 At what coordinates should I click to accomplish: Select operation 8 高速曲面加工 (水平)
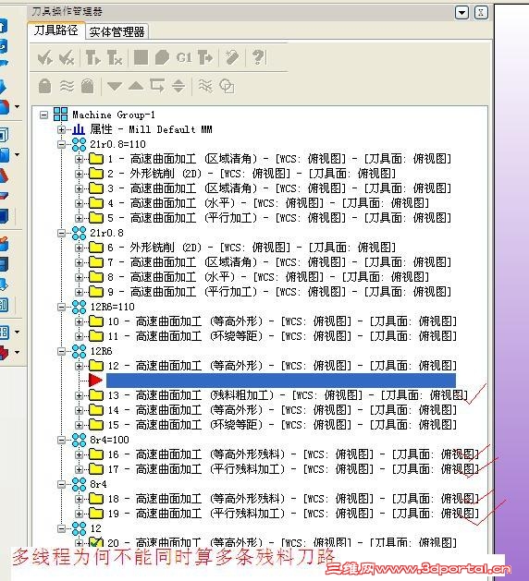point(268,277)
